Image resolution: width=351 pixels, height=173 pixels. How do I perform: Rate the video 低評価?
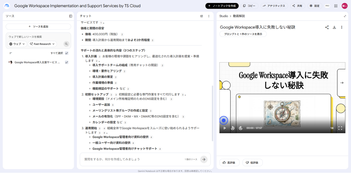pyautogui.click(x=252, y=163)
